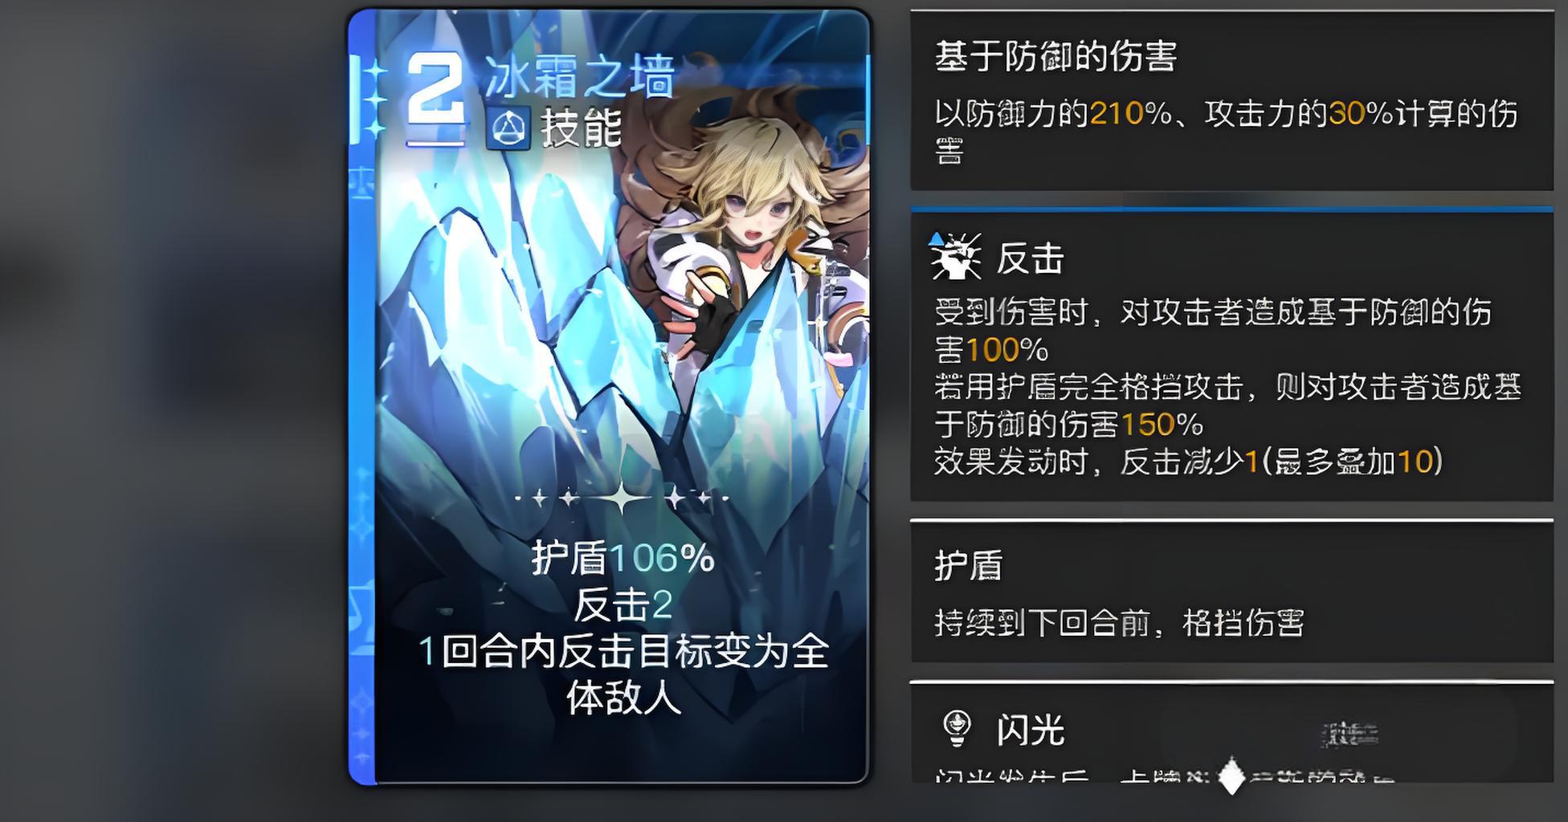
Task: Open the 基于防御的伤害 tooltip panel
Action: tap(1231, 100)
